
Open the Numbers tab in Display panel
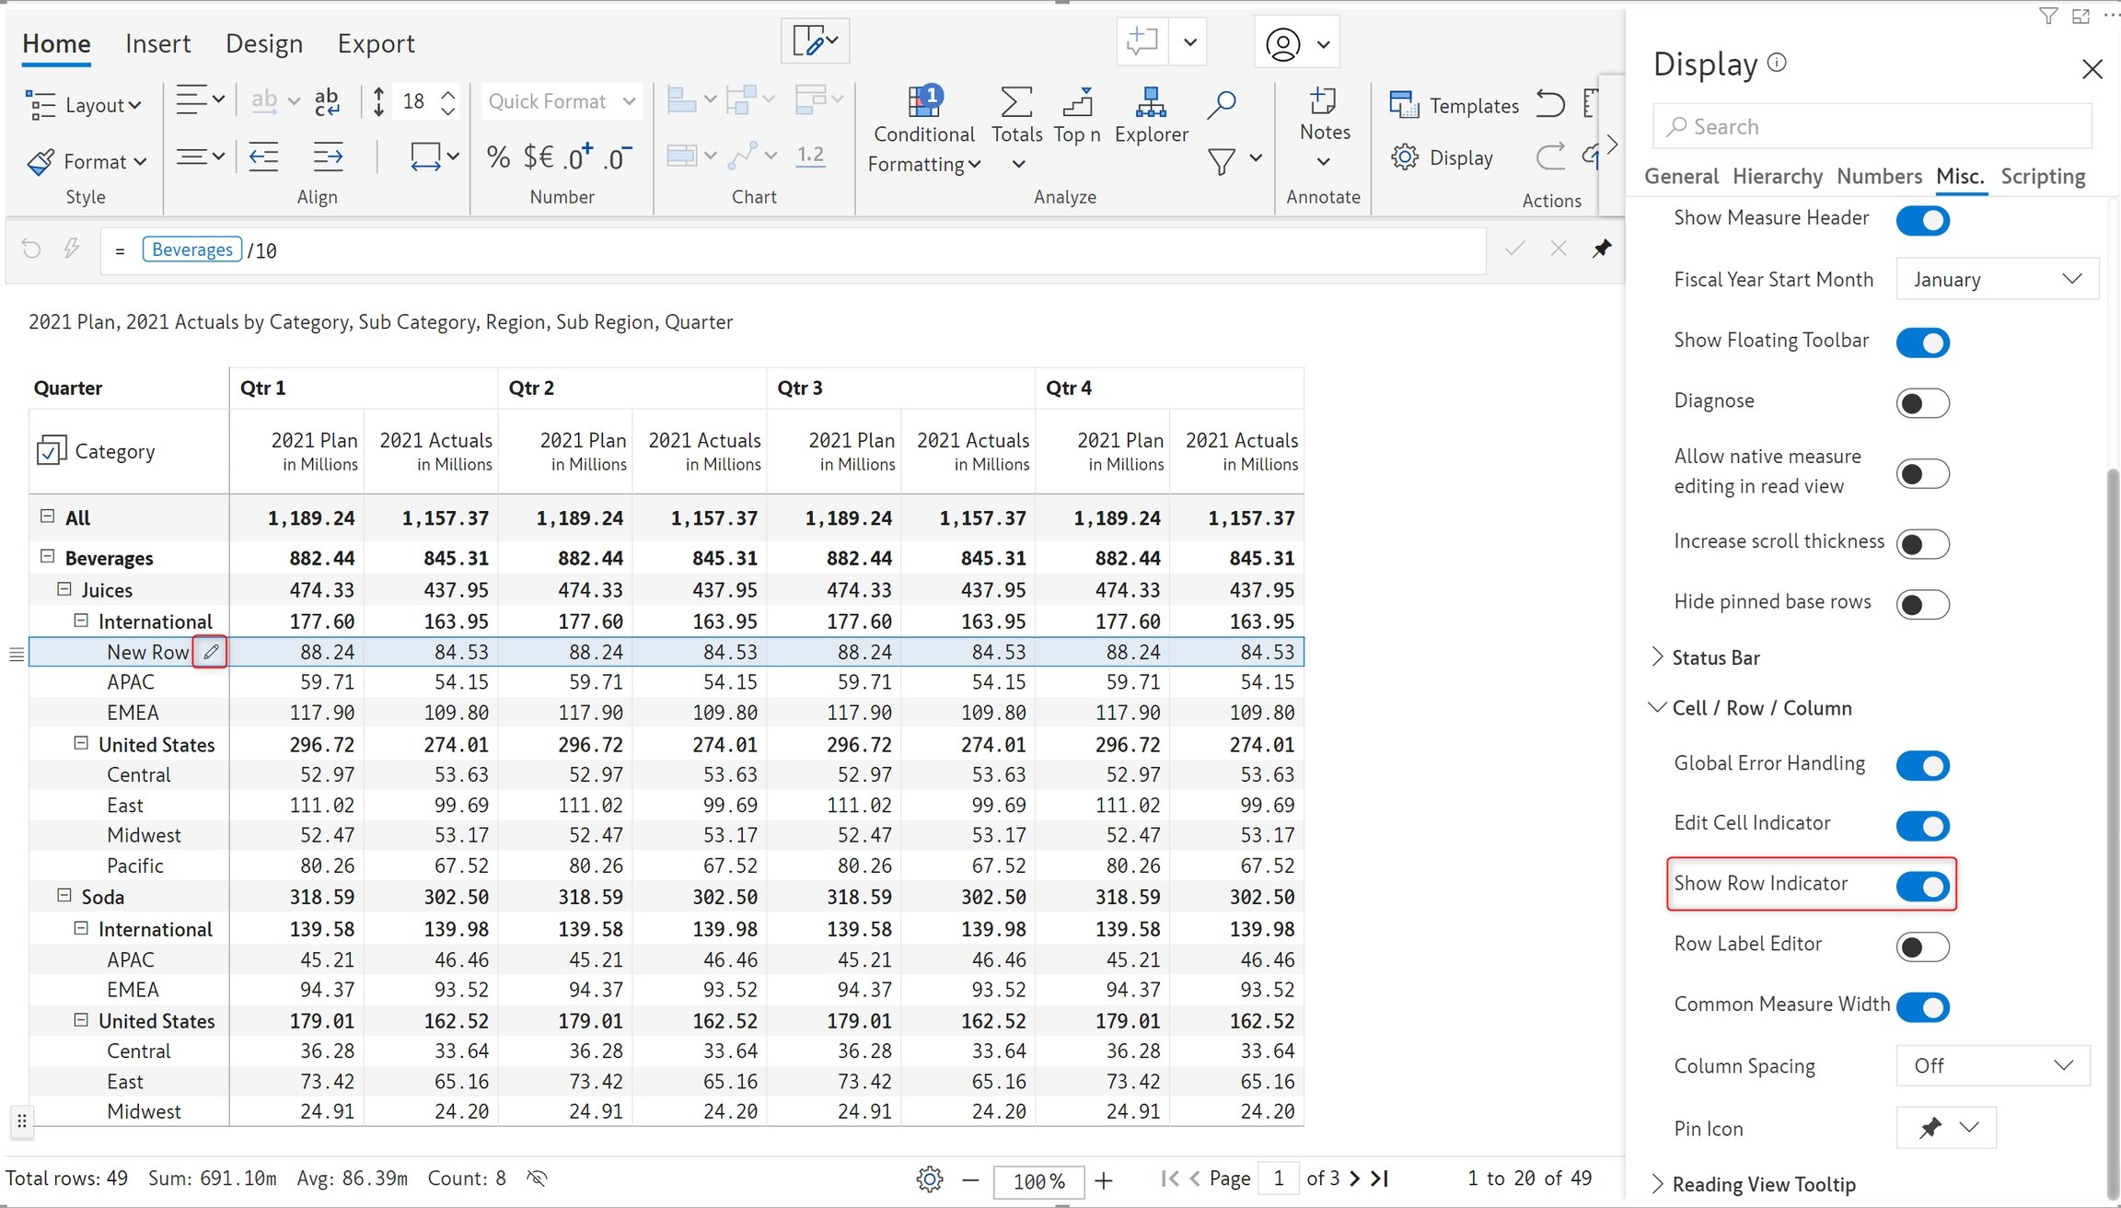(x=1879, y=176)
